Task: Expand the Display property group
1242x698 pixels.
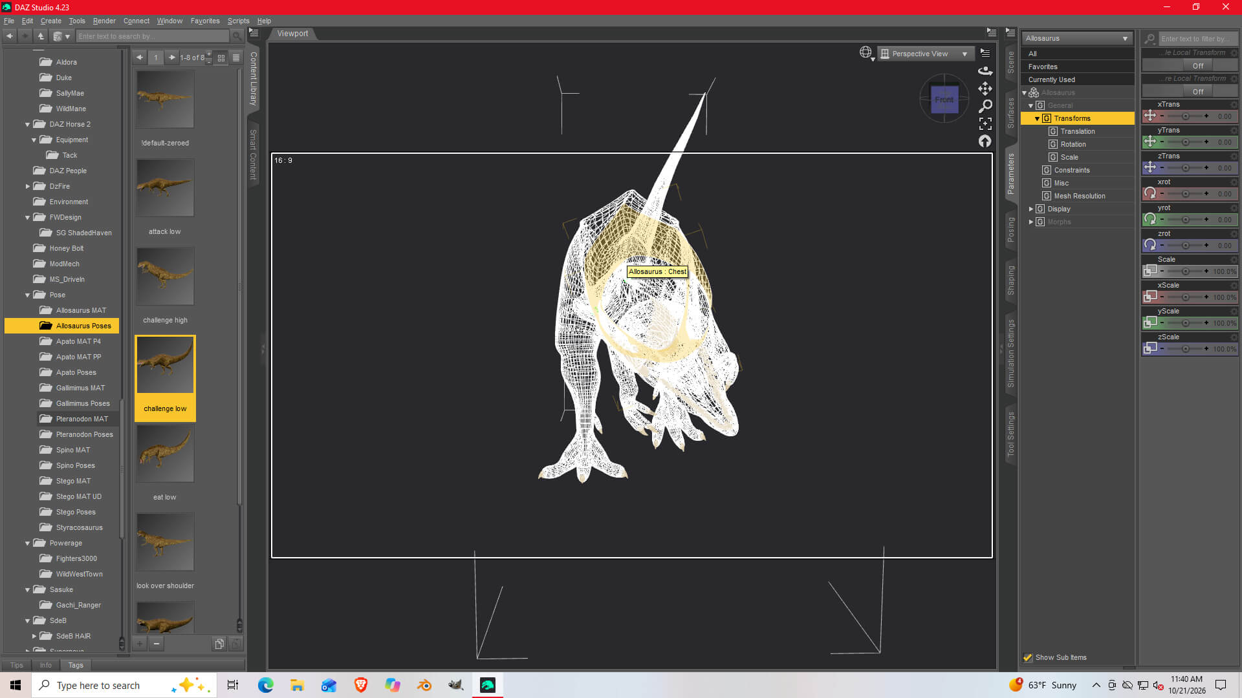Action: click(1030, 209)
